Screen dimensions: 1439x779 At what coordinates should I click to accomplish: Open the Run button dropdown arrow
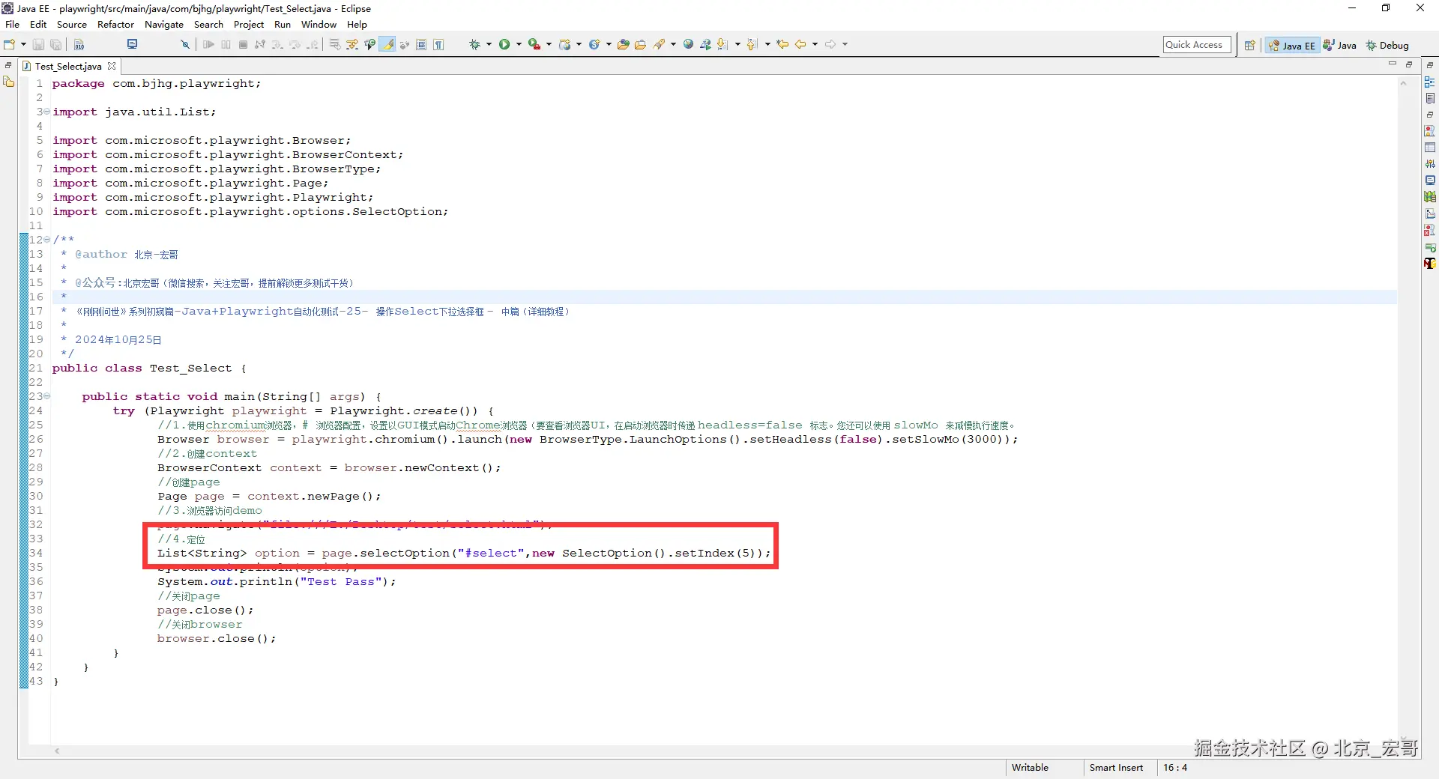point(519,45)
